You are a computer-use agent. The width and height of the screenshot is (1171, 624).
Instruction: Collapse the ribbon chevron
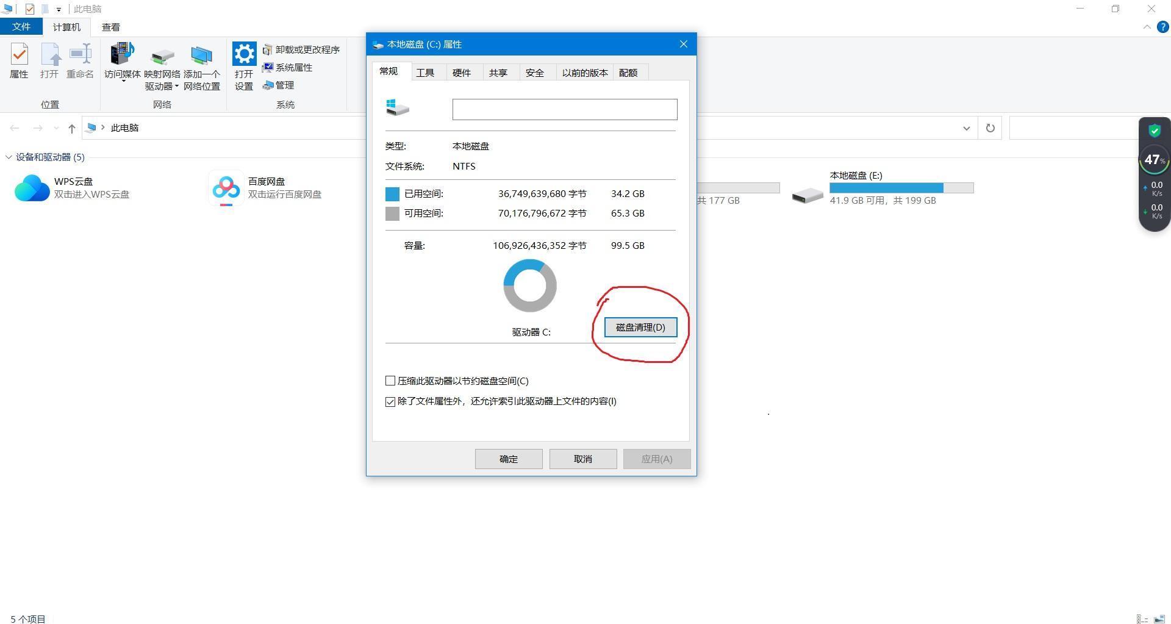[x=1147, y=27]
